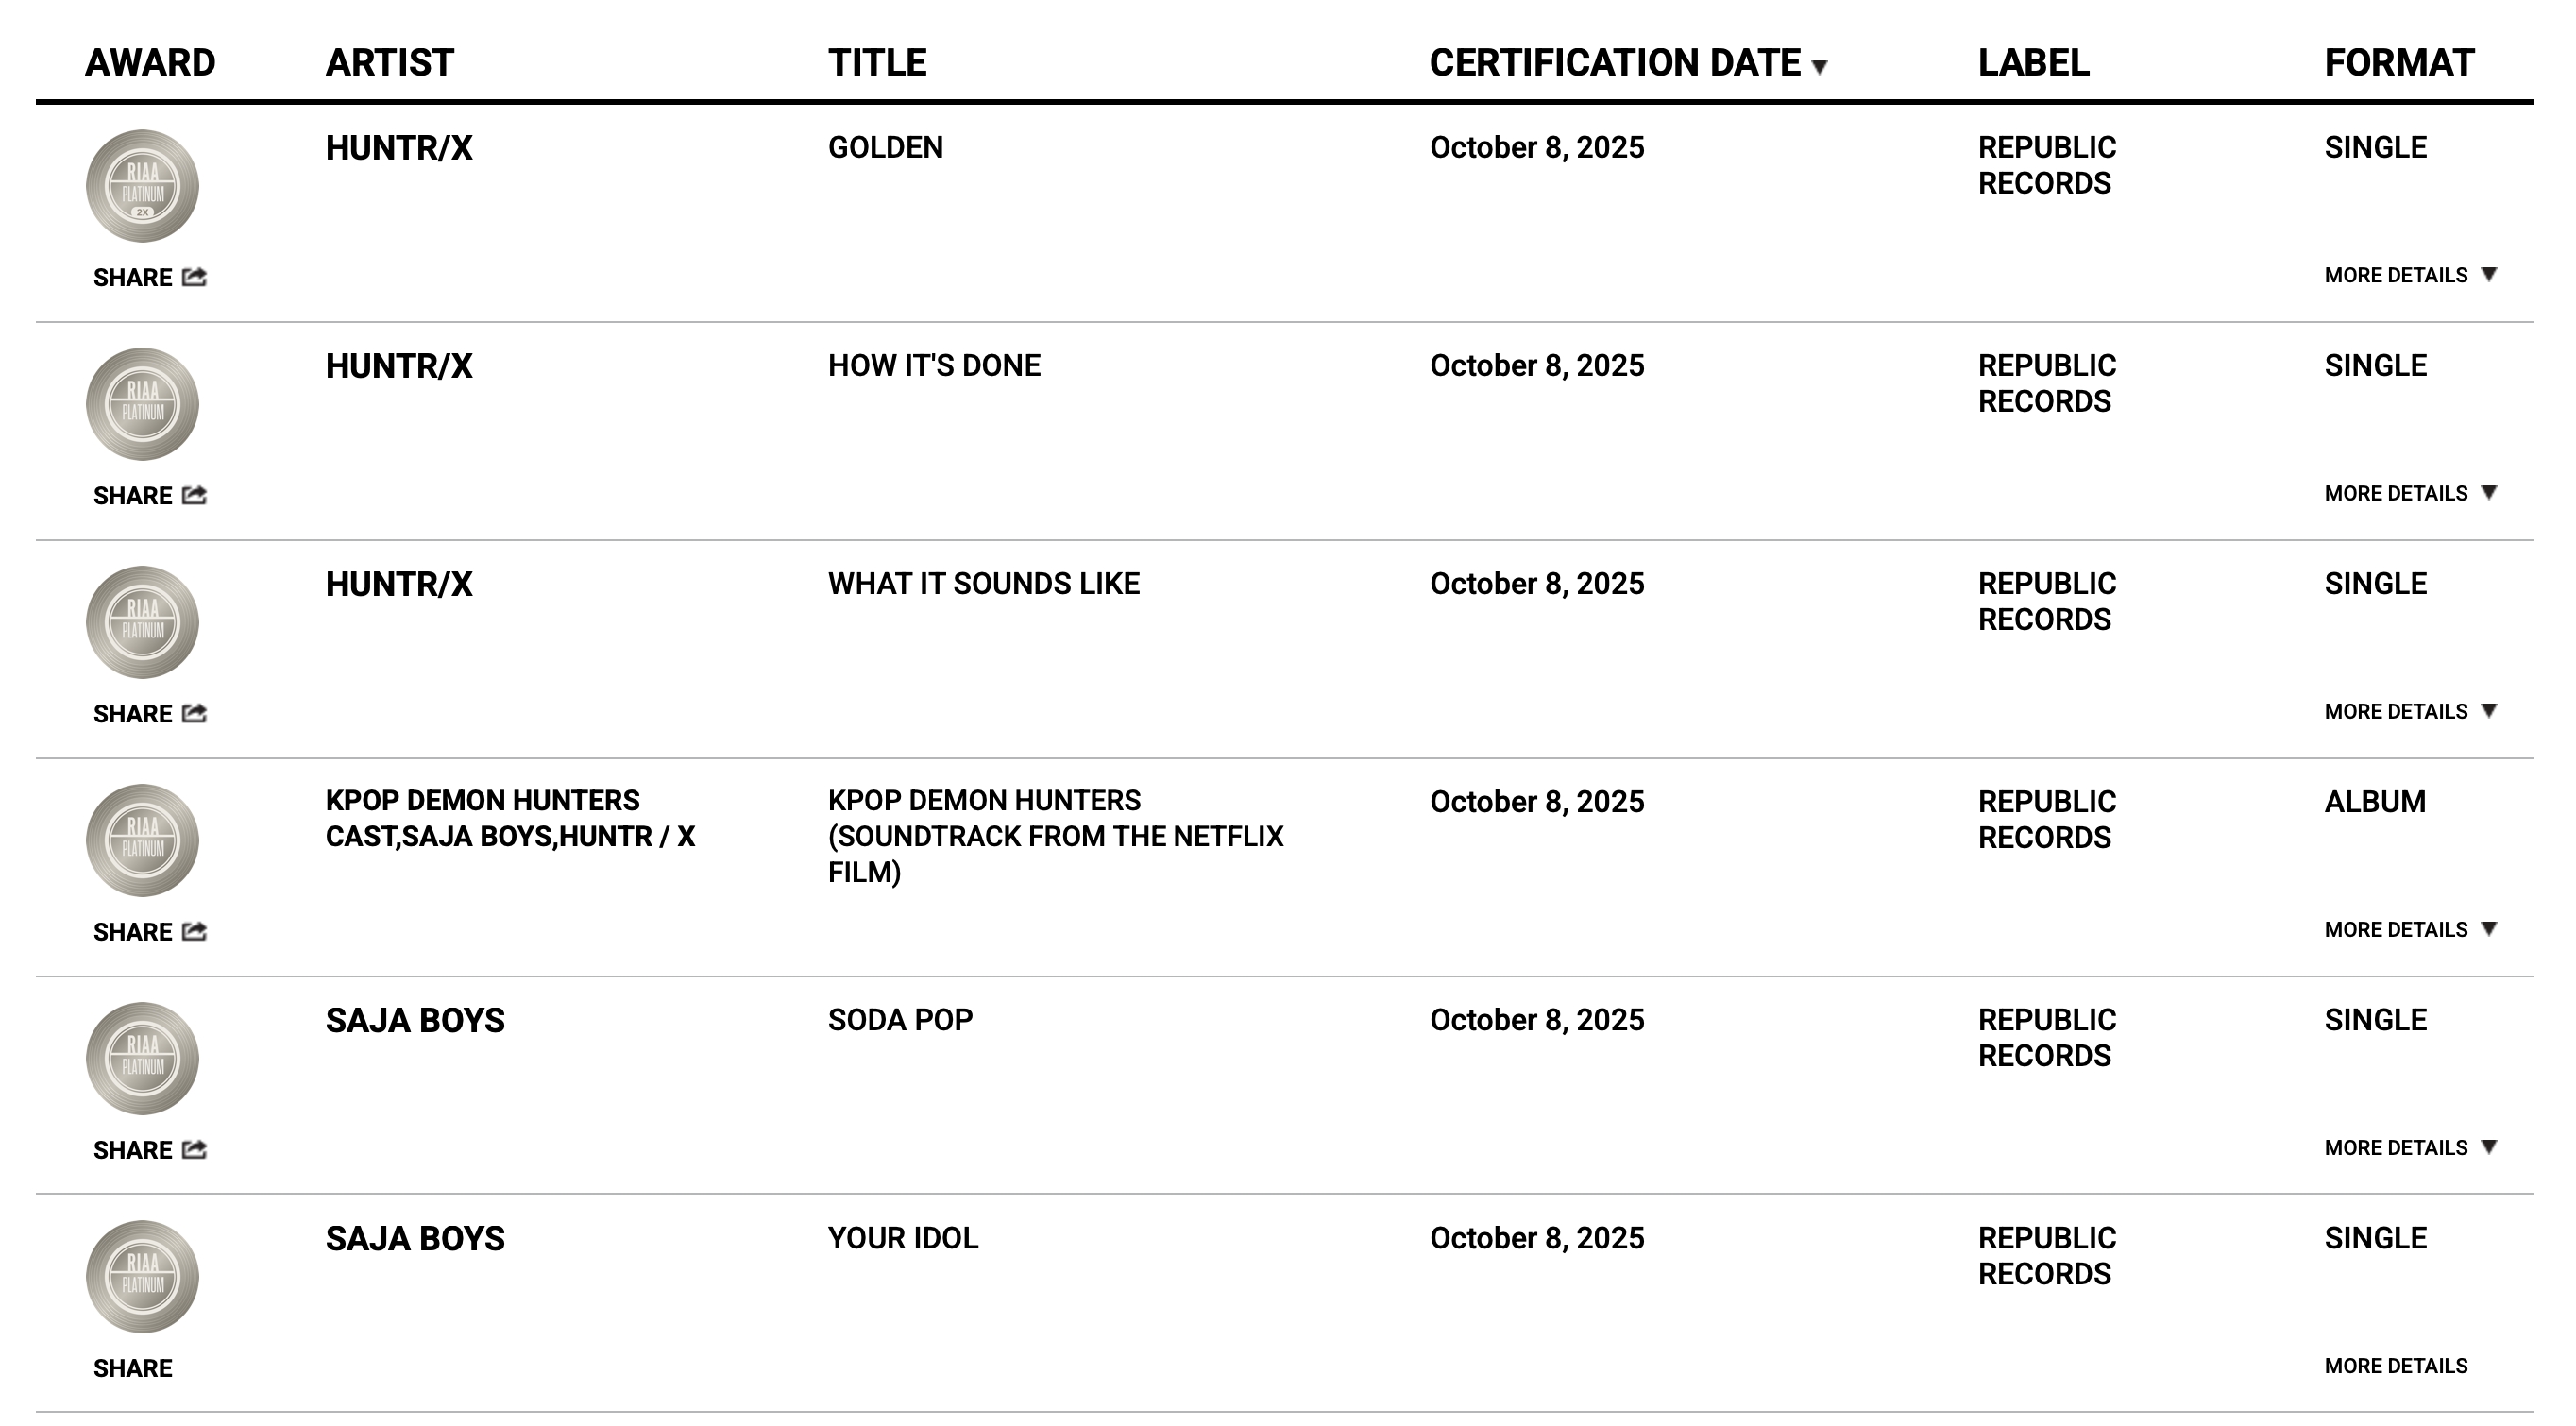This screenshot has height=1426, width=2576.
Task: Click the Platinum badge for Your Idol
Action: tap(142, 1276)
